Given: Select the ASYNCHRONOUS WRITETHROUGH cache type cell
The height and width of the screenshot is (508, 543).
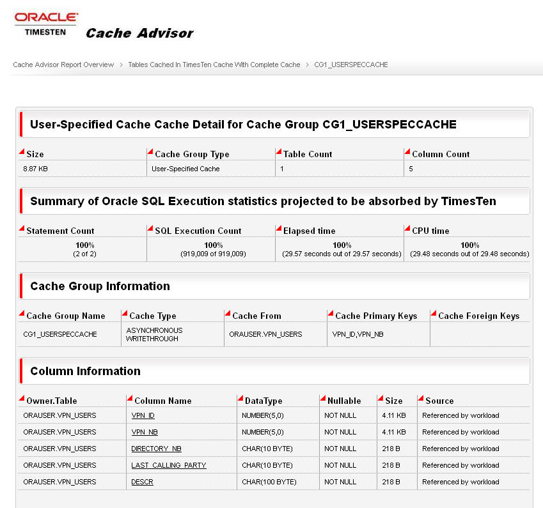Looking at the screenshot, I should [154, 334].
